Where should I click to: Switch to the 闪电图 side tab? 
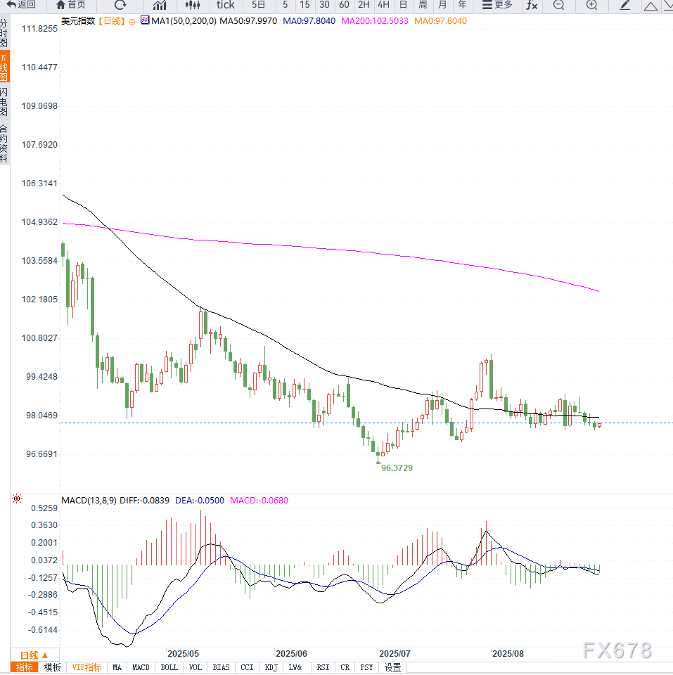pyautogui.click(x=4, y=102)
